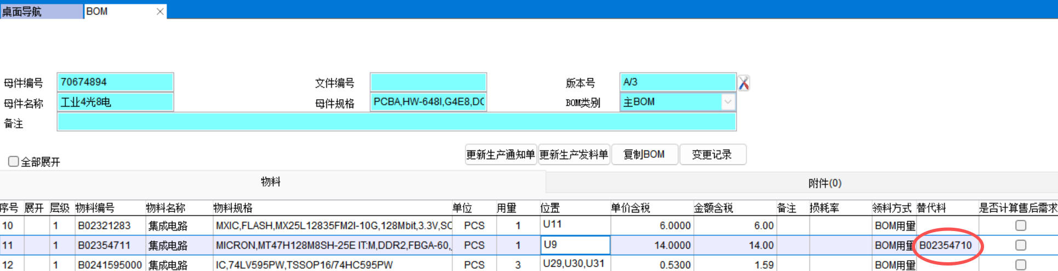The image size is (1058, 271).
Task: Click the 更新生产发料单 button
Action: click(x=573, y=154)
